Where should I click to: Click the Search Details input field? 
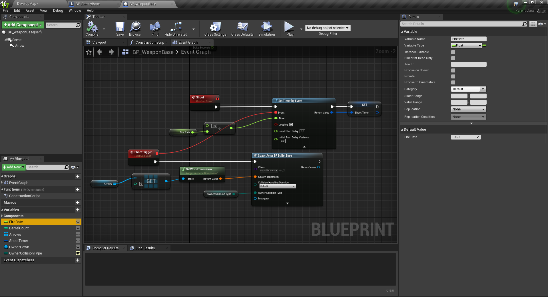pos(461,24)
